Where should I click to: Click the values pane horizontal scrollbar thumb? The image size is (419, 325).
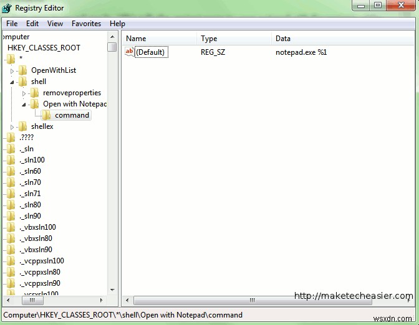click(x=253, y=301)
